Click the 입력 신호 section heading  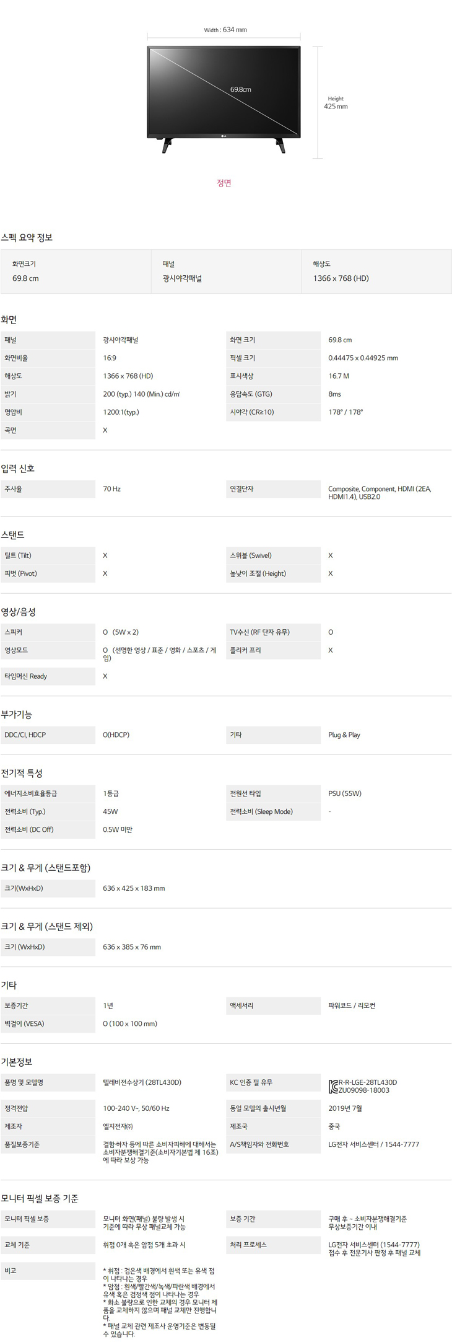pyautogui.click(x=18, y=469)
